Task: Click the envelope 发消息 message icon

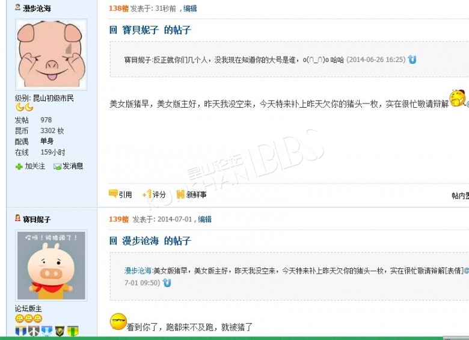Action: (57, 167)
